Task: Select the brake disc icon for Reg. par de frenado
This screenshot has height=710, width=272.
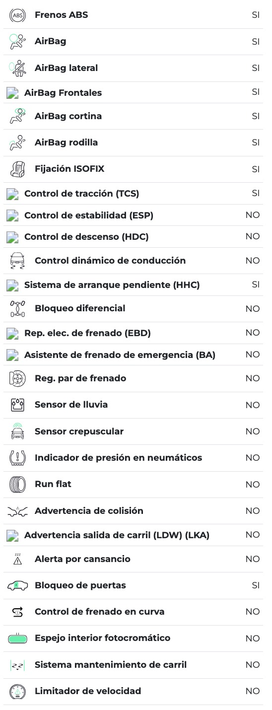Action: (17, 378)
